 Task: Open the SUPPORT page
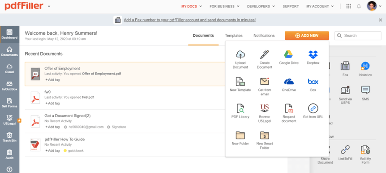pos(291,6)
